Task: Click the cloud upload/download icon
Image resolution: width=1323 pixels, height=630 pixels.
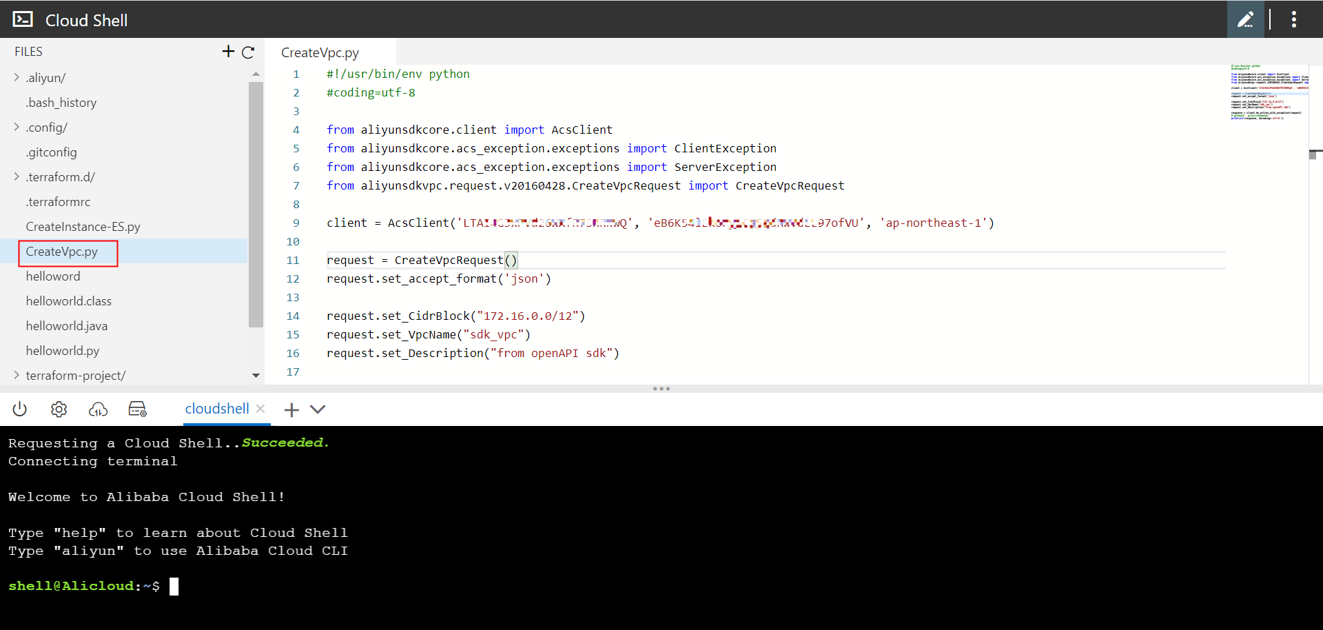Action: pyautogui.click(x=98, y=409)
